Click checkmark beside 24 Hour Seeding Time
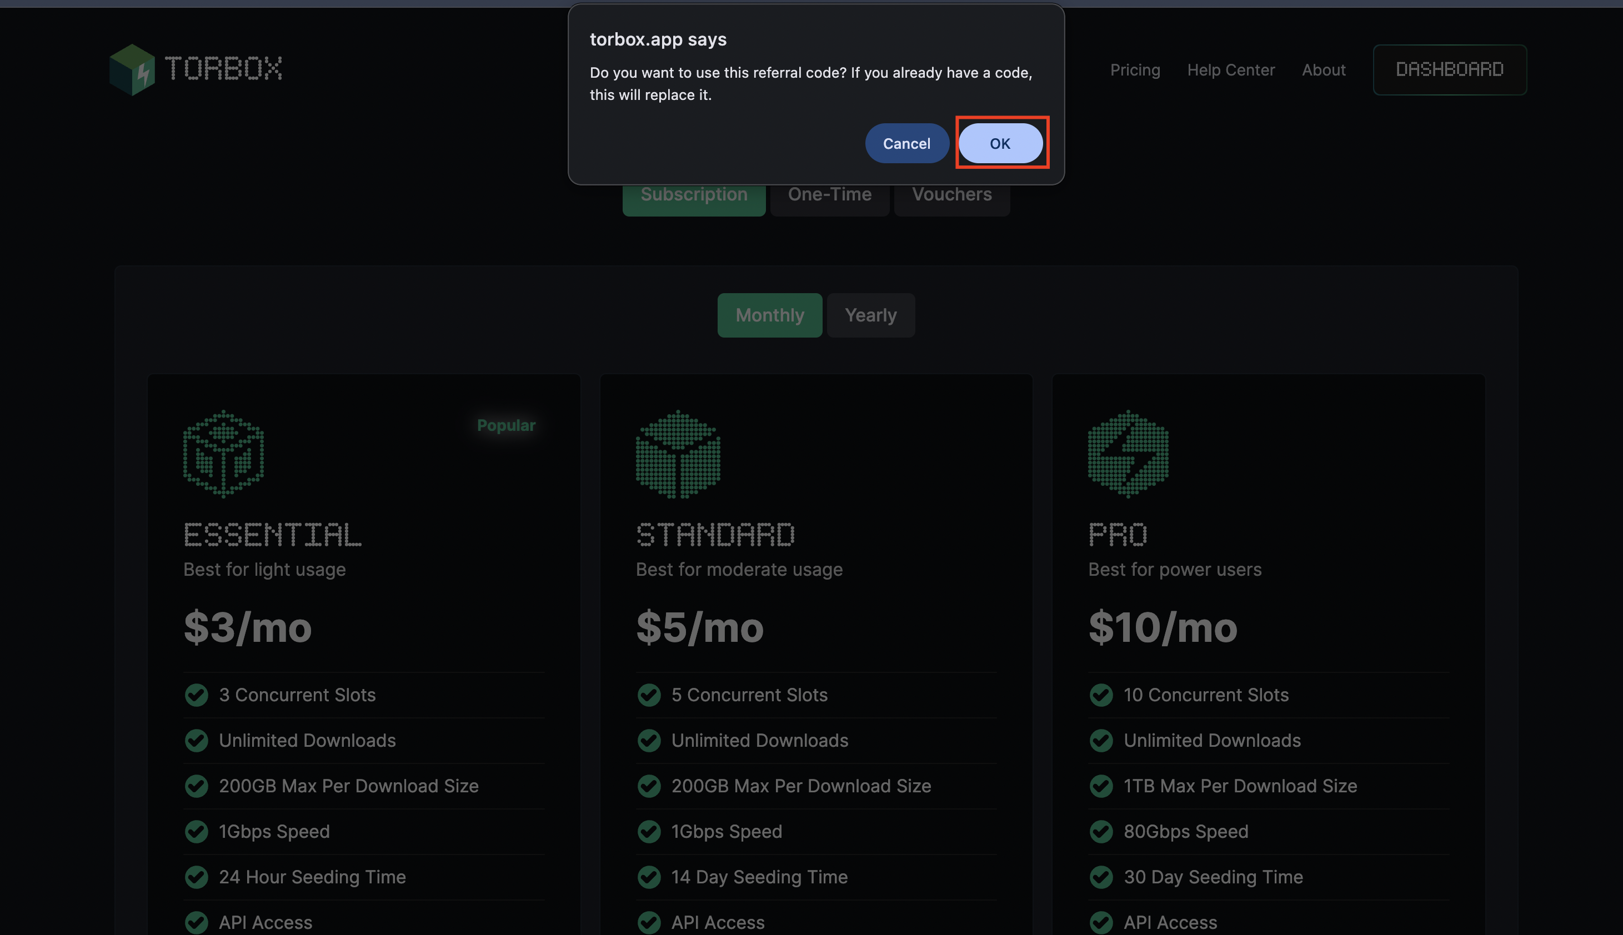This screenshot has height=935, width=1623. tap(197, 877)
